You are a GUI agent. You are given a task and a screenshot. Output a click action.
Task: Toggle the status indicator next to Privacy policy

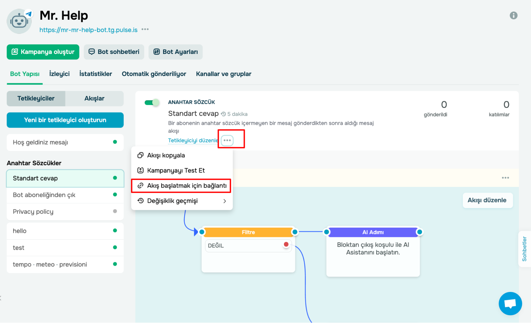[x=115, y=211]
